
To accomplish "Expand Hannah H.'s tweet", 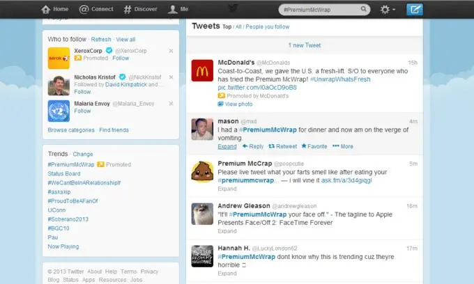I will [227, 274].
